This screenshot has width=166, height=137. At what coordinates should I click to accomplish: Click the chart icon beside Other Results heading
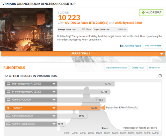[x=6, y=76]
